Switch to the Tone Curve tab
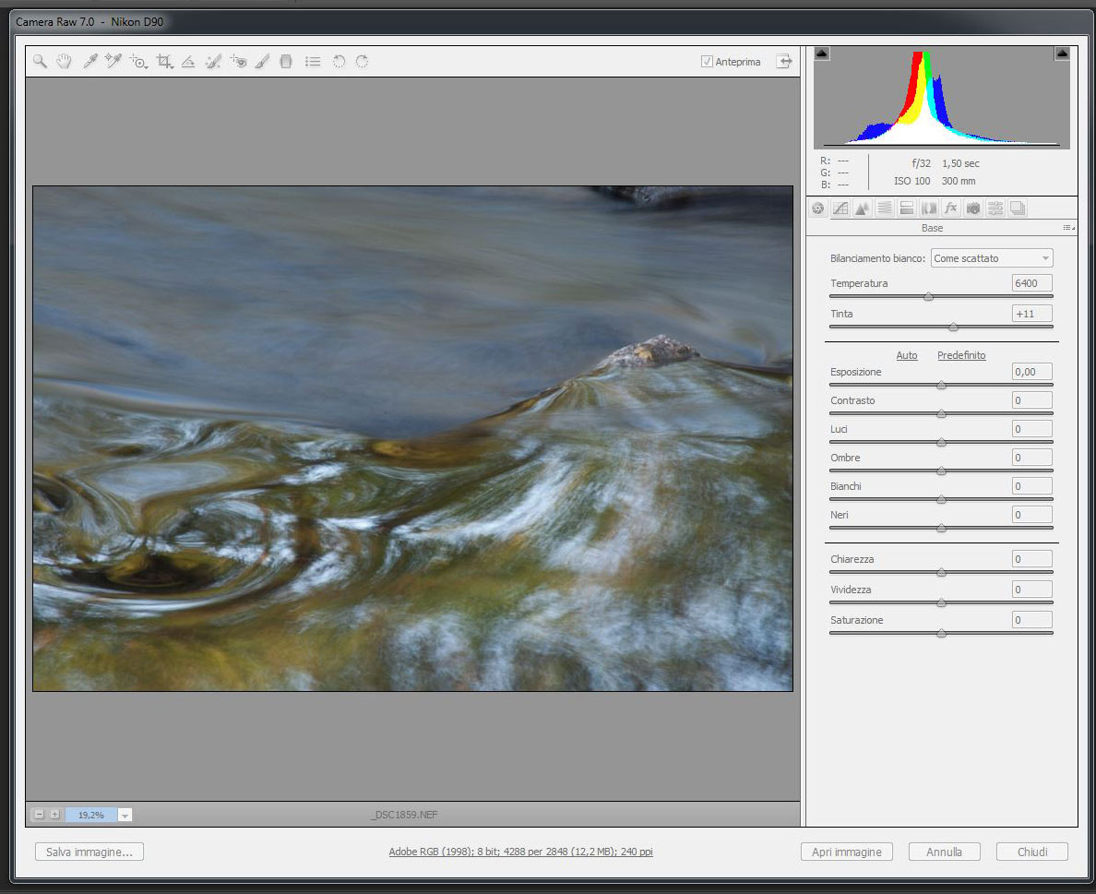Image resolution: width=1096 pixels, height=894 pixels. [840, 209]
